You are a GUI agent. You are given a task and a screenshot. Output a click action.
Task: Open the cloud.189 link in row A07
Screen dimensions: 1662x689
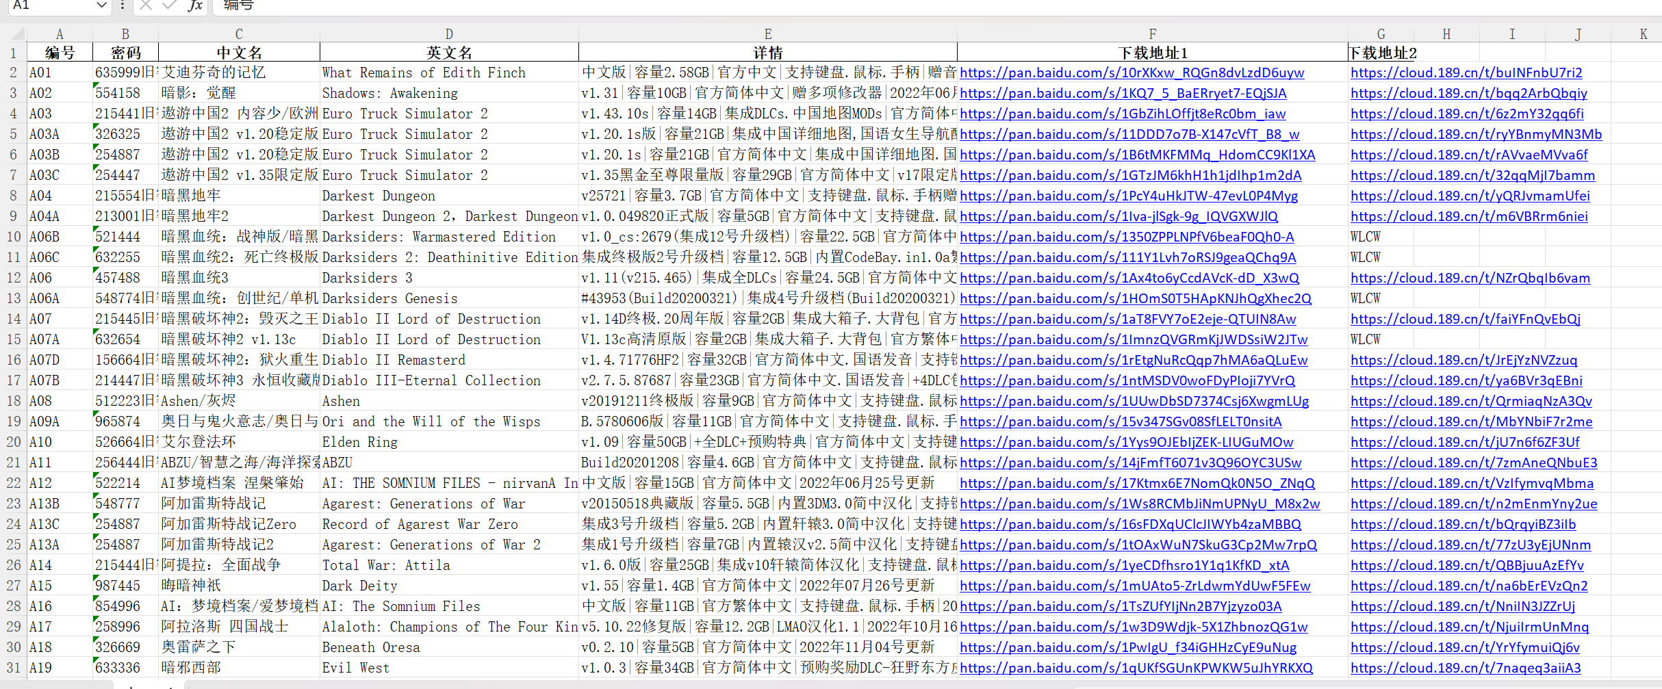(x=1465, y=319)
